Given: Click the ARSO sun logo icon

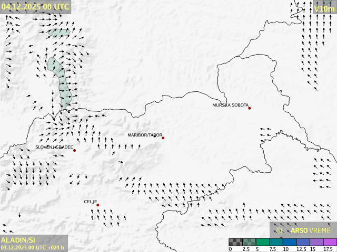Looking at the screenshot, I should coord(280,230).
